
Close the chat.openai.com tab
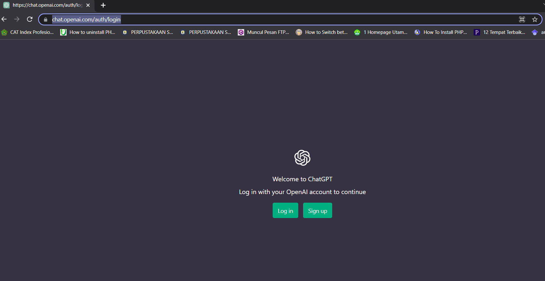(x=88, y=5)
